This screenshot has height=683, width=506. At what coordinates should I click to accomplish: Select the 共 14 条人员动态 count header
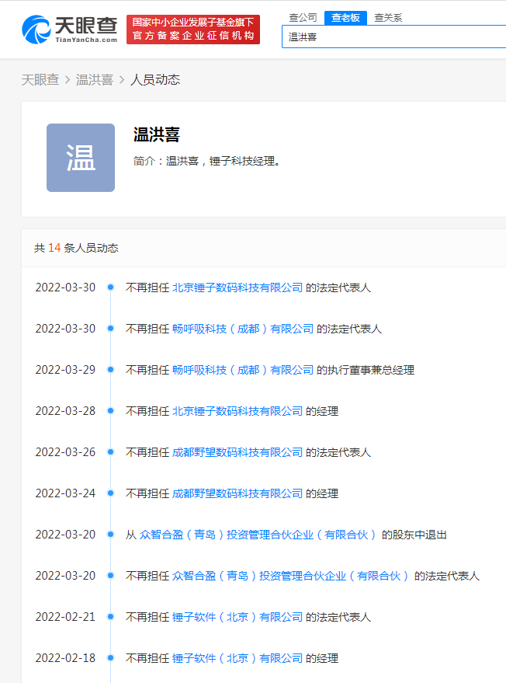pyautogui.click(x=76, y=248)
